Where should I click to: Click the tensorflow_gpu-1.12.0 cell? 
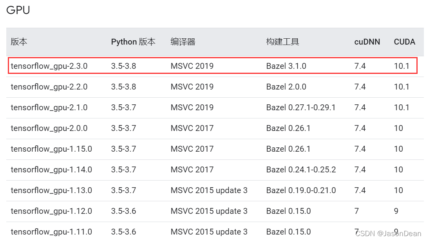[51, 211]
